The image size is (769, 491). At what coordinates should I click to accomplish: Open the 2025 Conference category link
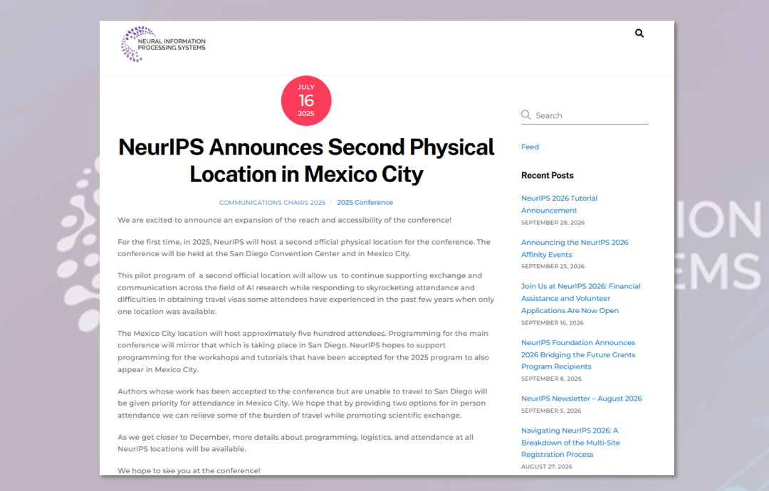[x=365, y=203]
